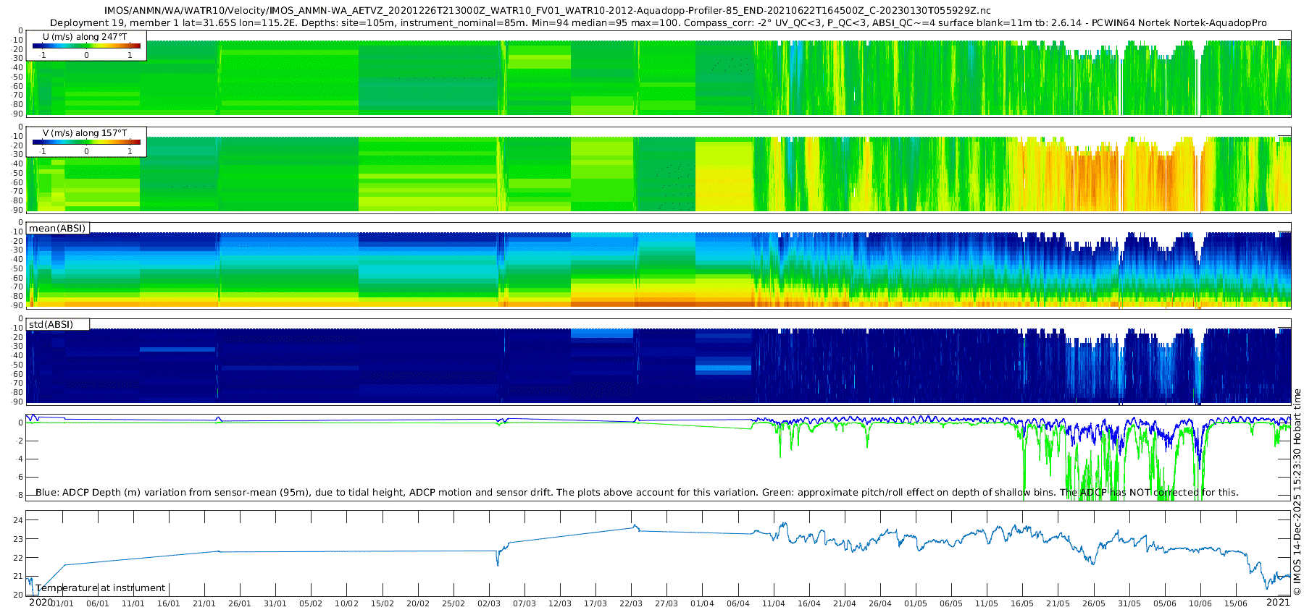Screen dimensions: 1304x615
Task: Select the 10/06 date tick
Action: (x=1200, y=603)
